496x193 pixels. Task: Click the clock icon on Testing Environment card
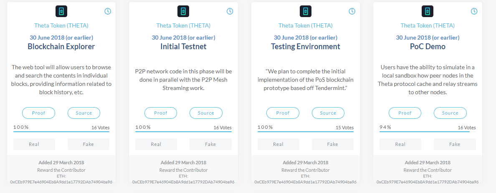(x=352, y=11)
